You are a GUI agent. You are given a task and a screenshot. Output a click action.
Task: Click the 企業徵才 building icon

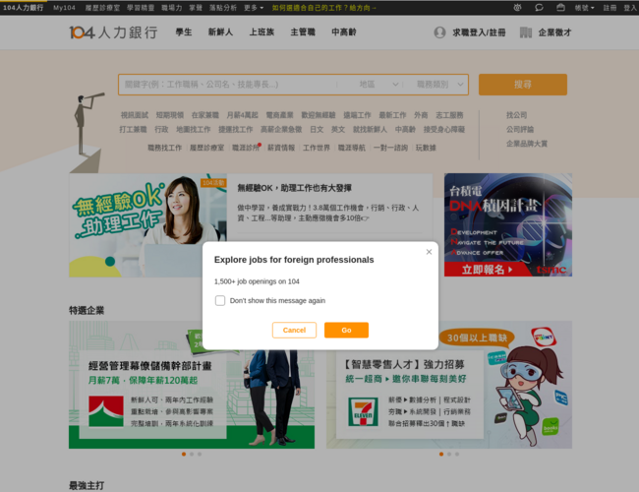(525, 32)
